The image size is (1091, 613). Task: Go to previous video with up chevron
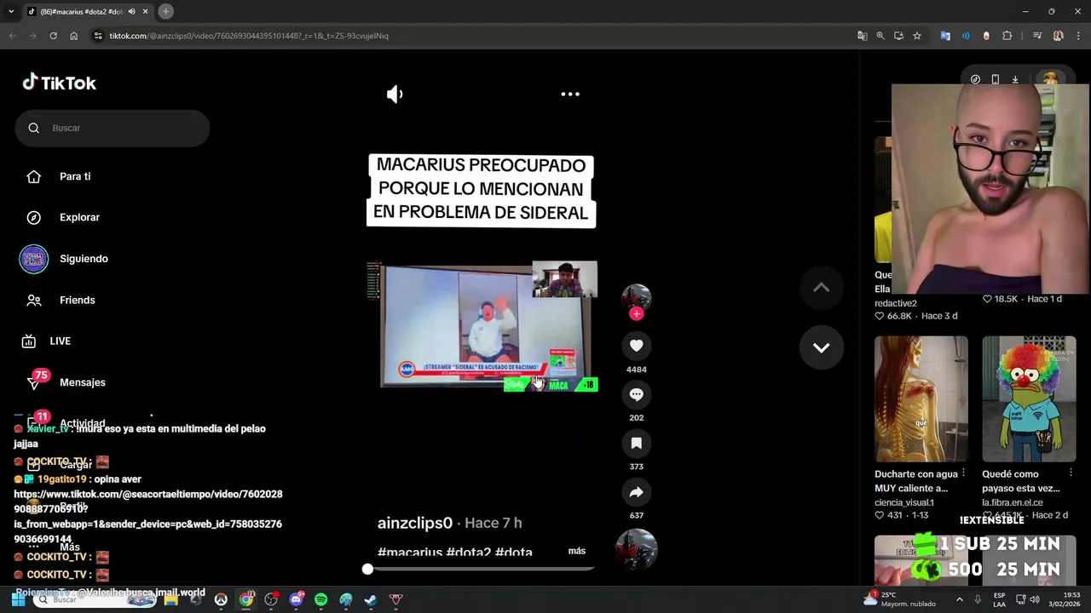(x=821, y=288)
